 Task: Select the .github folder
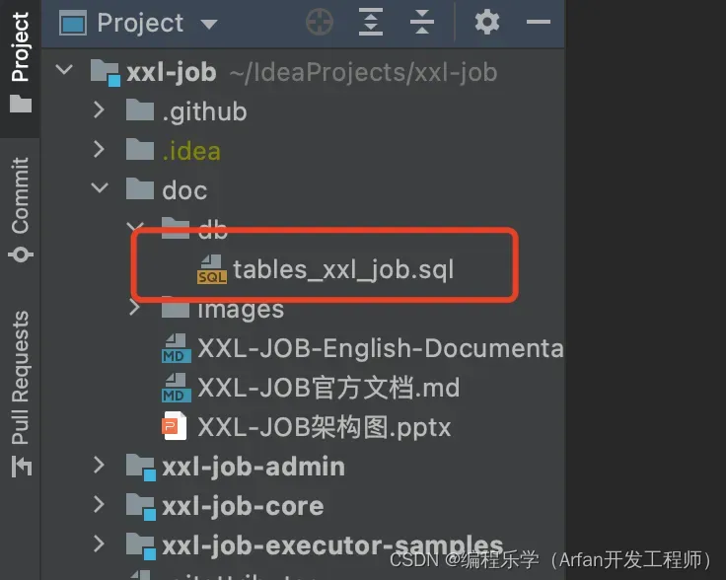(x=204, y=112)
